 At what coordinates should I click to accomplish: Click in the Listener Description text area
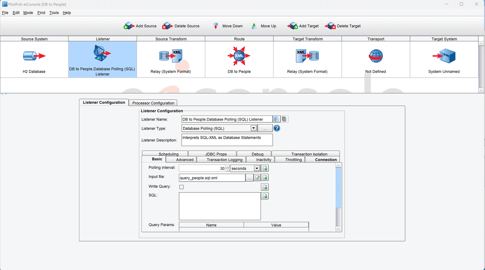tap(227, 140)
